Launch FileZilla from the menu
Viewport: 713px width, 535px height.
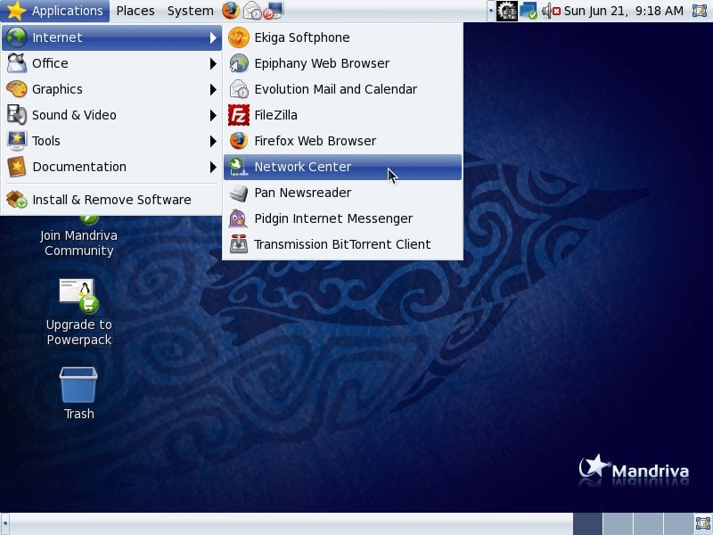(342, 115)
